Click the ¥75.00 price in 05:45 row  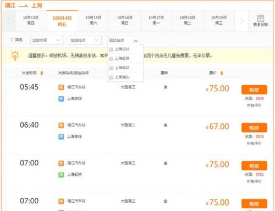[x=217, y=88]
